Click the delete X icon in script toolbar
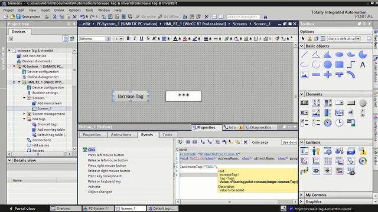The image size is (378, 212). tap(246, 143)
